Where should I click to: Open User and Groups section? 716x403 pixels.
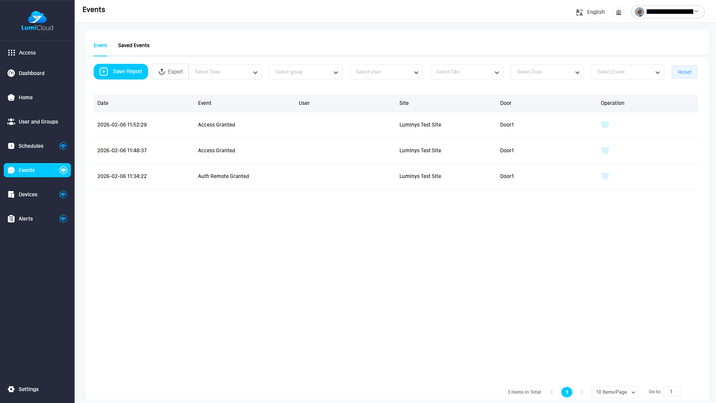(x=38, y=122)
